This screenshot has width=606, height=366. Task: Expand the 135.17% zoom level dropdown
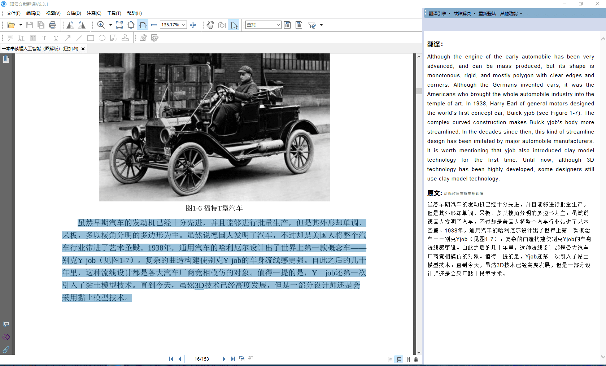tap(184, 25)
